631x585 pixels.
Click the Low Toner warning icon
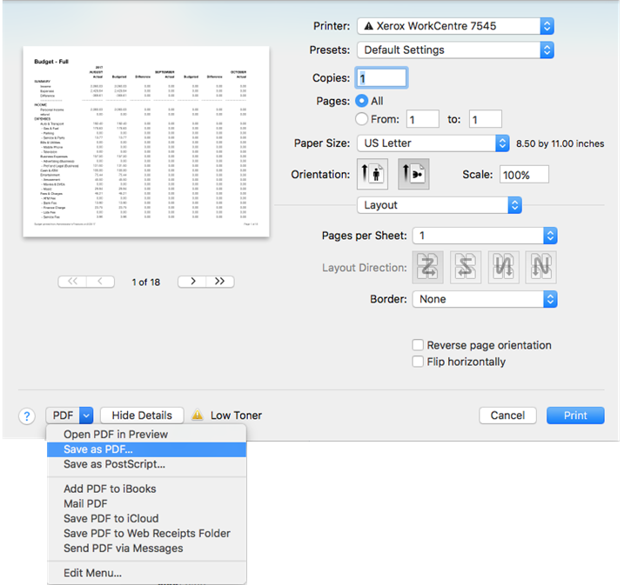[x=198, y=415]
